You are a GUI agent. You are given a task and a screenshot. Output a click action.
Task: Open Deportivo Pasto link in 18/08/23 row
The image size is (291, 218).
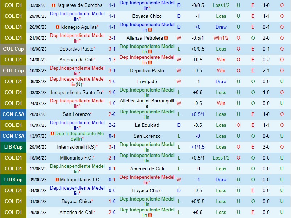(x=76, y=49)
